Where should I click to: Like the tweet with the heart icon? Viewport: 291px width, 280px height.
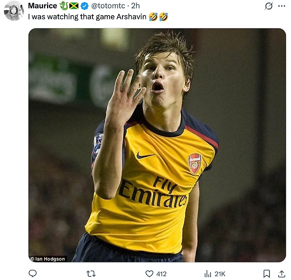coord(149,274)
